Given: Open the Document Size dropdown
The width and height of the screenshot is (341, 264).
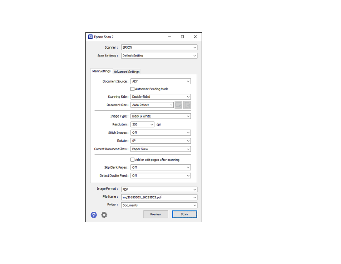Looking at the screenshot, I should tap(152, 105).
